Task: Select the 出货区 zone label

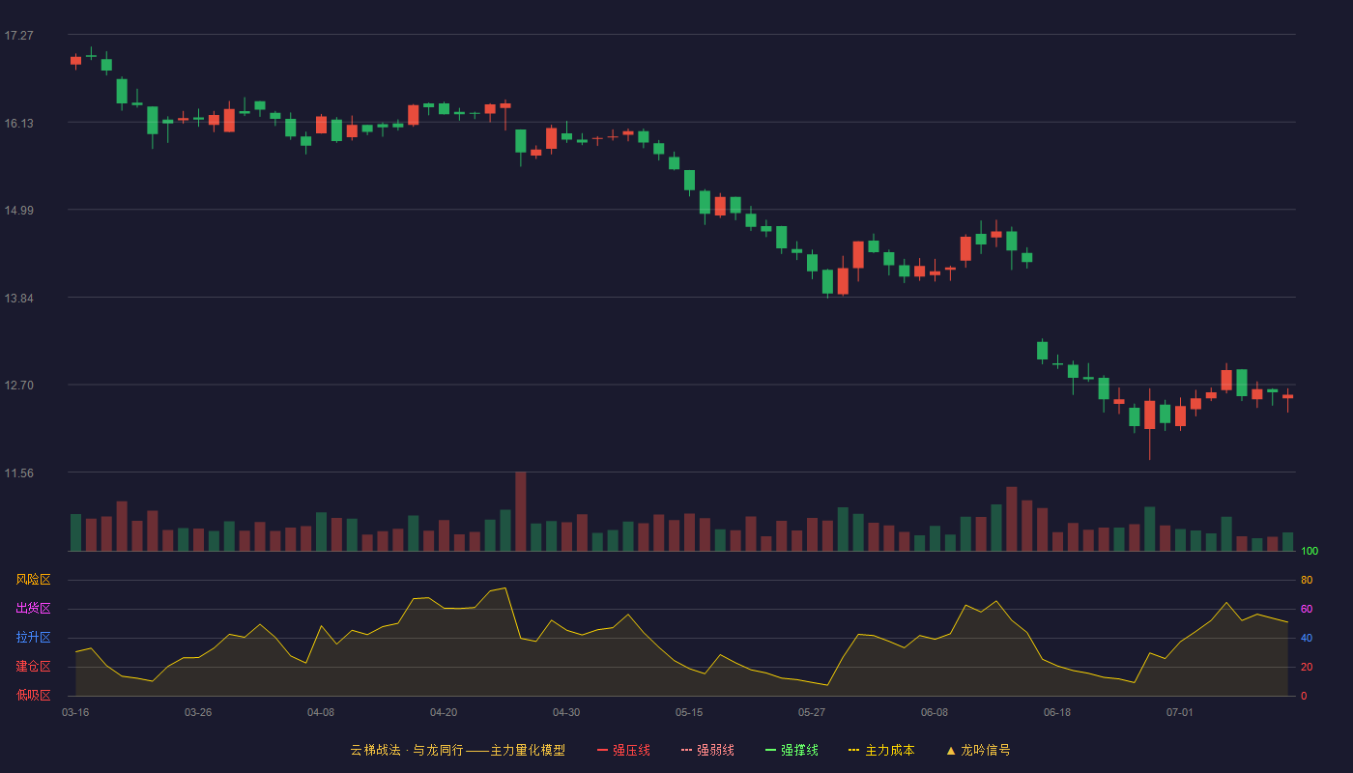Action: tap(33, 609)
